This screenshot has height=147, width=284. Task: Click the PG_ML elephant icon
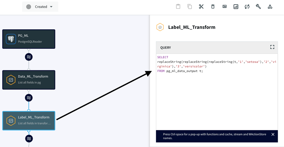11,39
